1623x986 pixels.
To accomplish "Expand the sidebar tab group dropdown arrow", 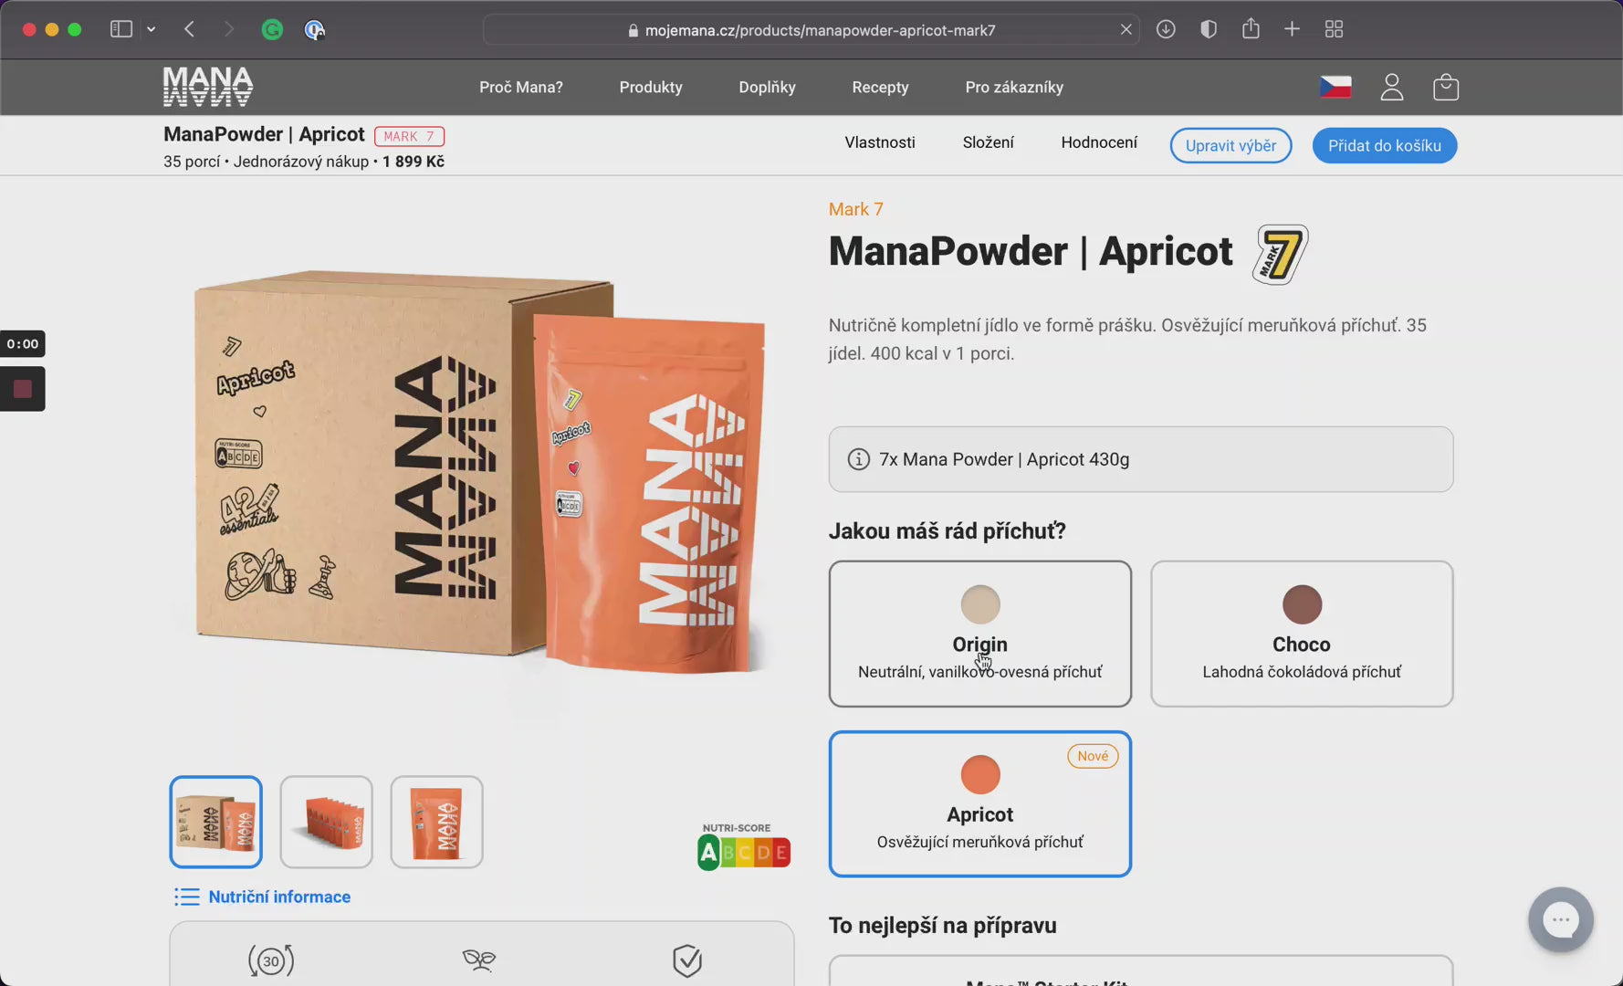I will 152,29.
